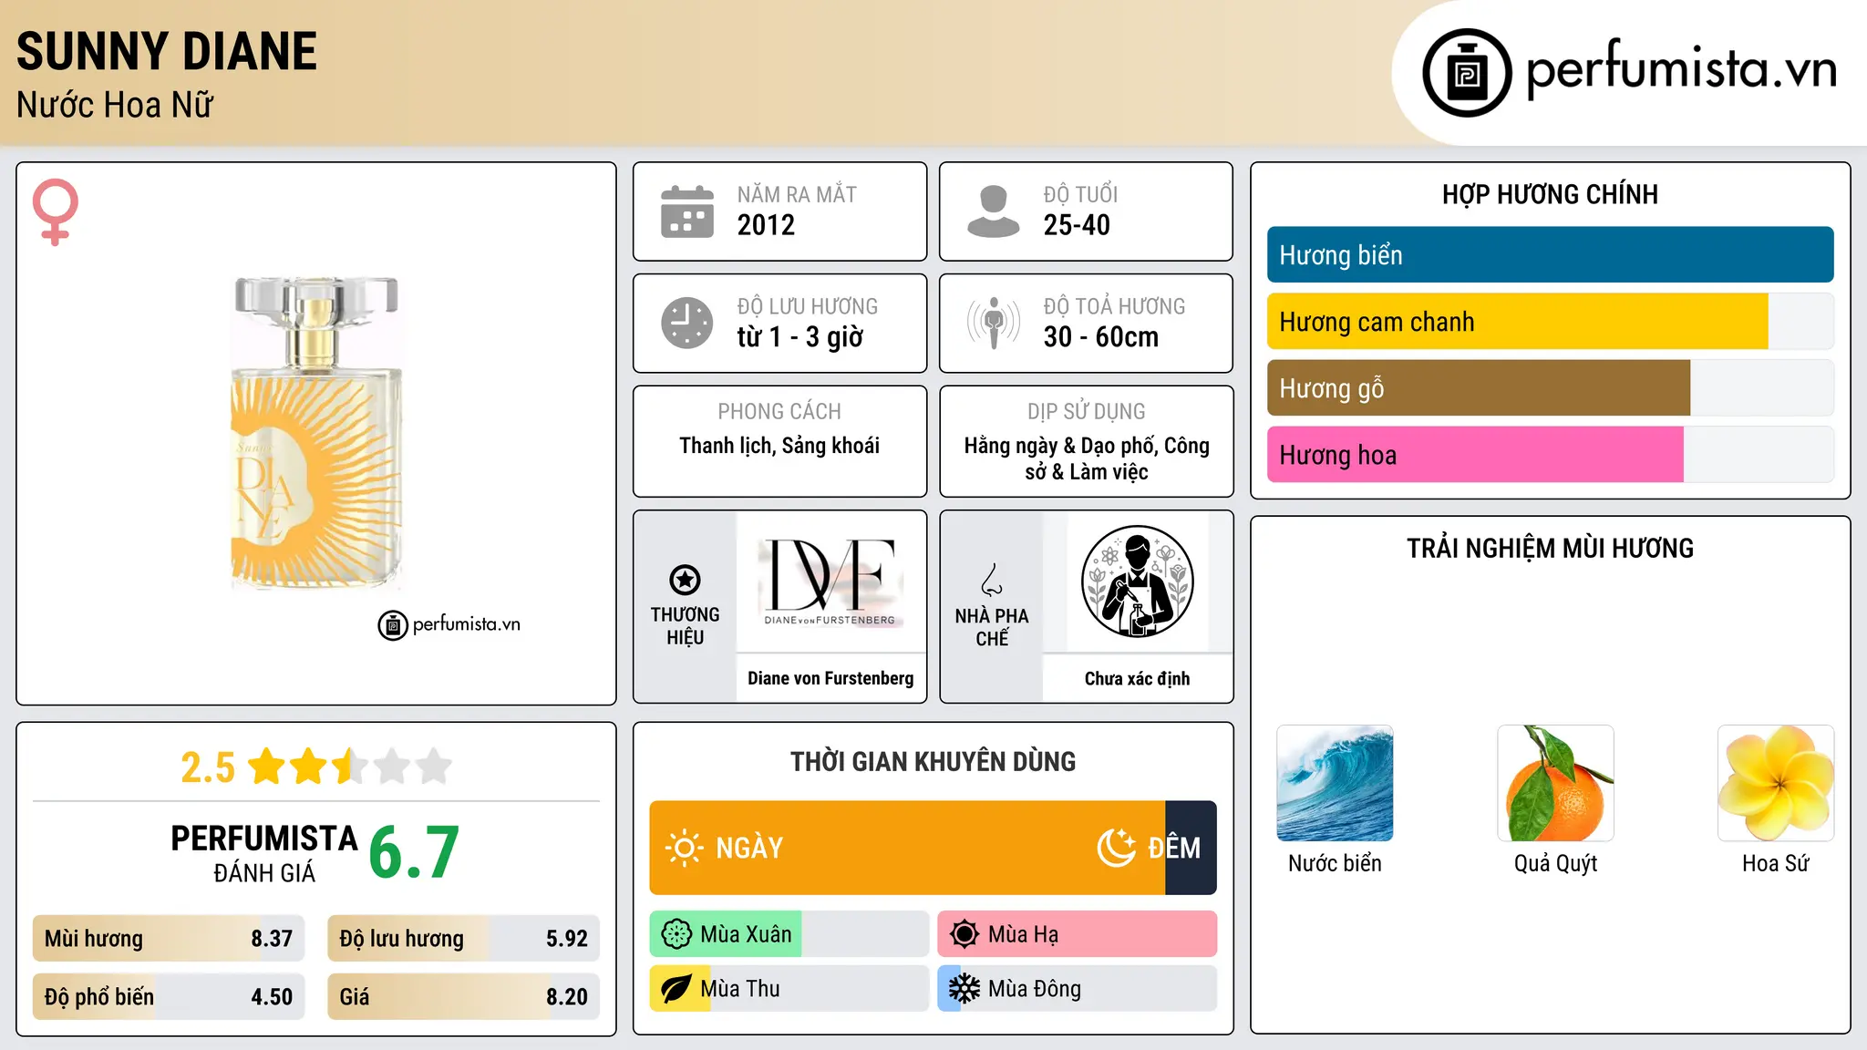
Task: Click the star badge icon above Thương hiệu
Action: coord(685,580)
